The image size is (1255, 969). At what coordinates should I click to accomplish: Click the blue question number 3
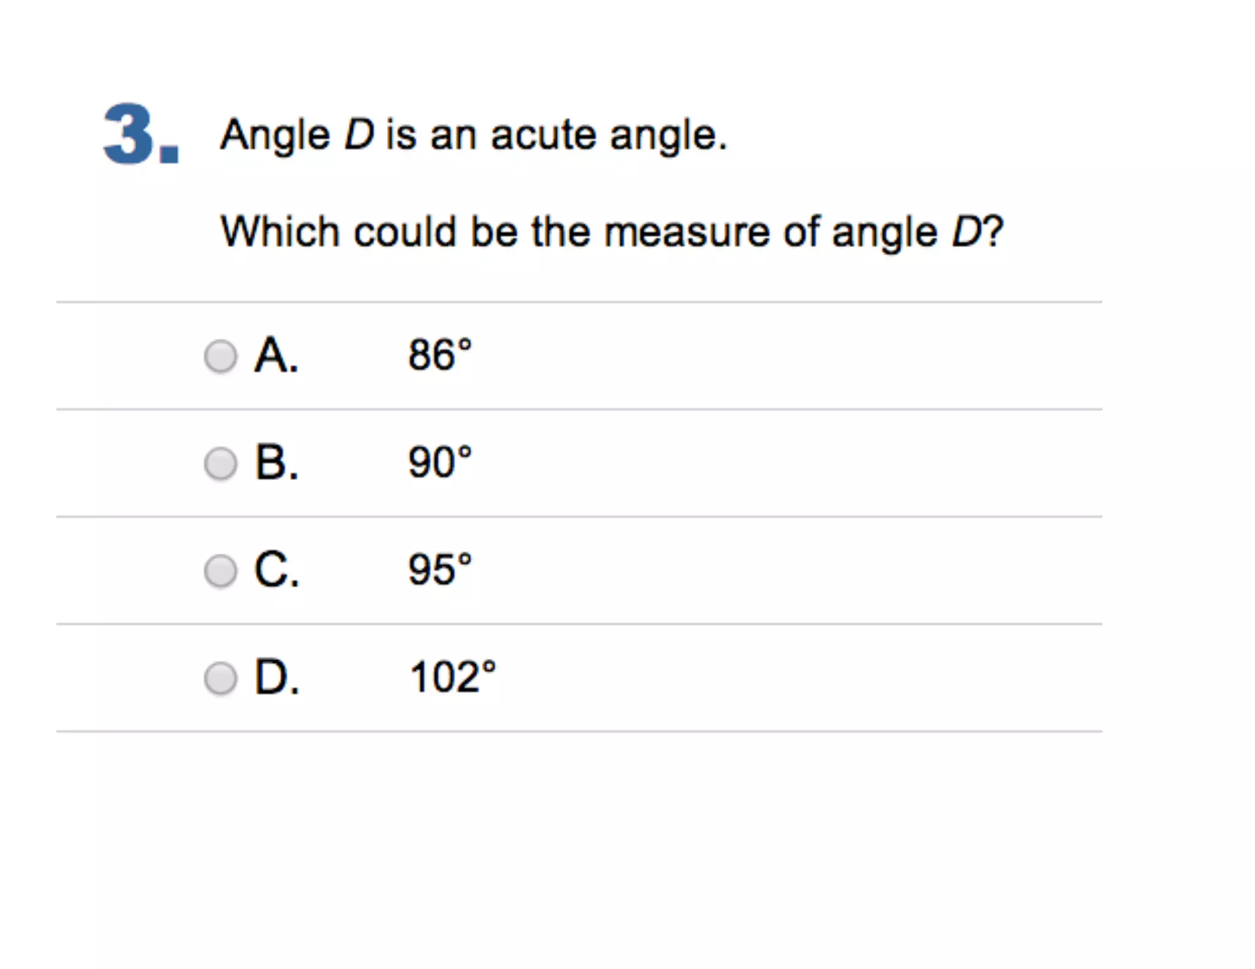click(140, 135)
